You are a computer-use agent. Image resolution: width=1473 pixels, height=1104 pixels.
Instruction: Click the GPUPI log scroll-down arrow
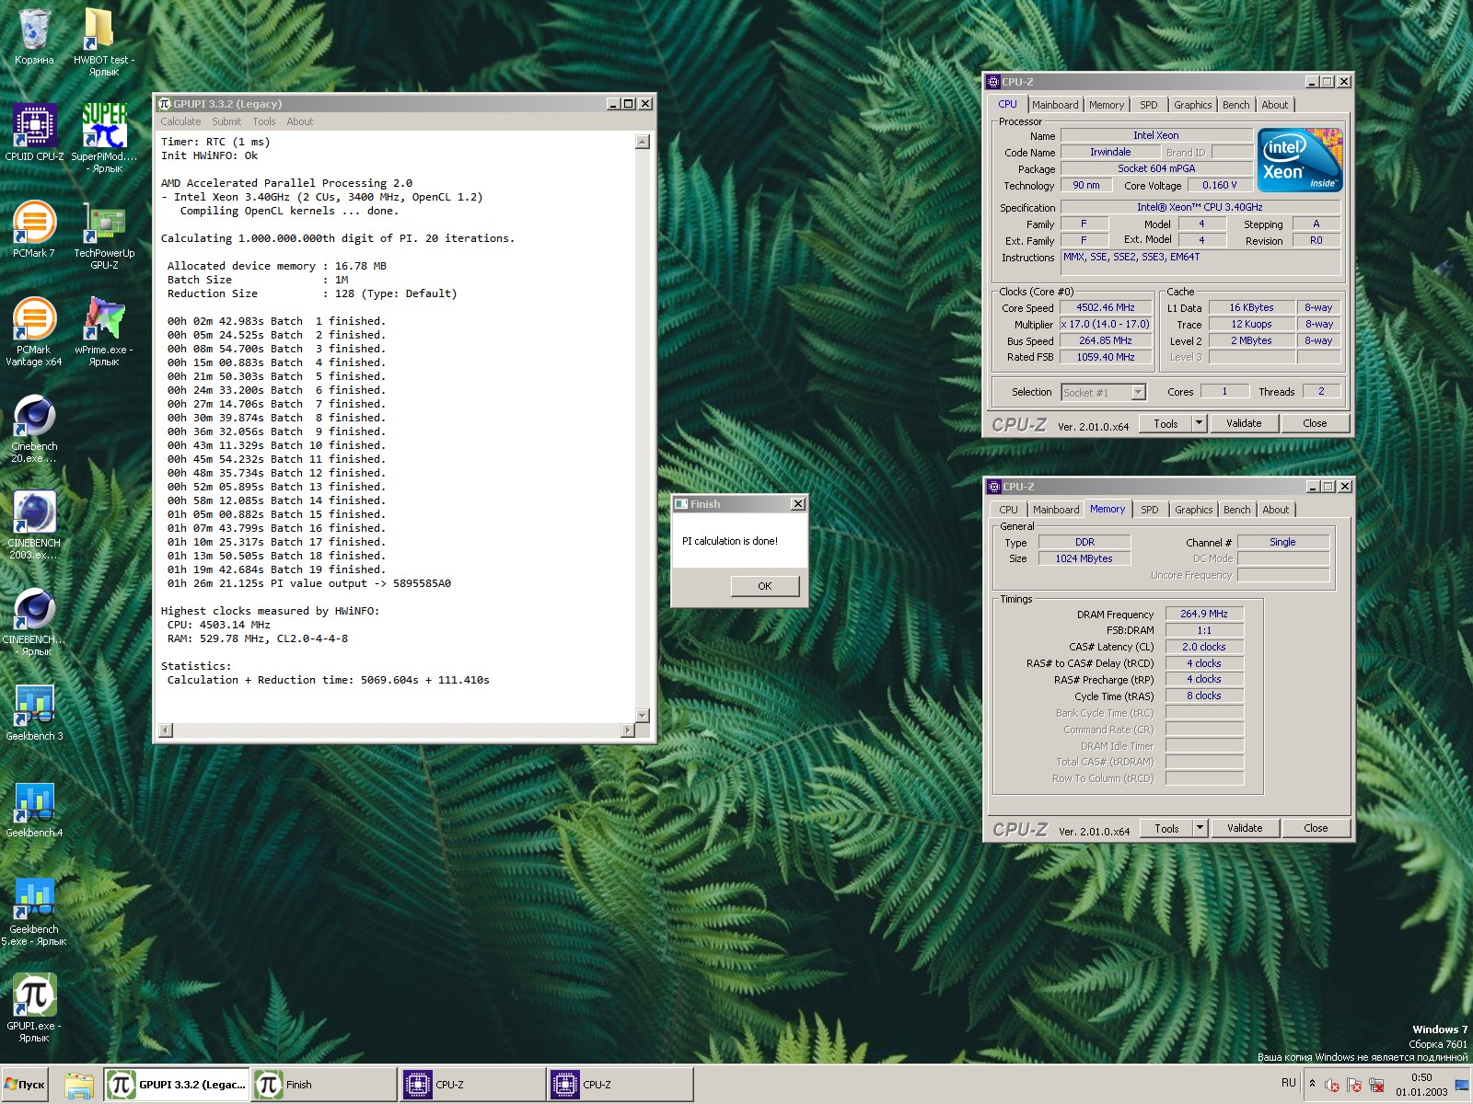[643, 716]
